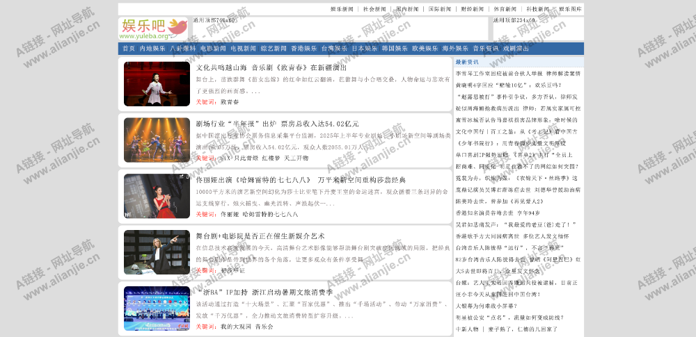Click keyword tag 红楼梦
Screen dimensions: 696x337
271,158
